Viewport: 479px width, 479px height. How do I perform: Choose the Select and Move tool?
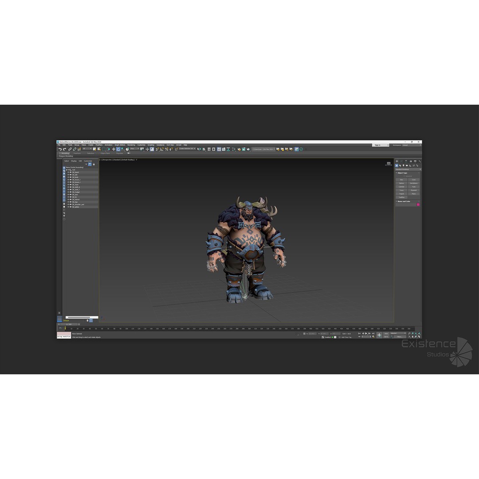(x=114, y=149)
